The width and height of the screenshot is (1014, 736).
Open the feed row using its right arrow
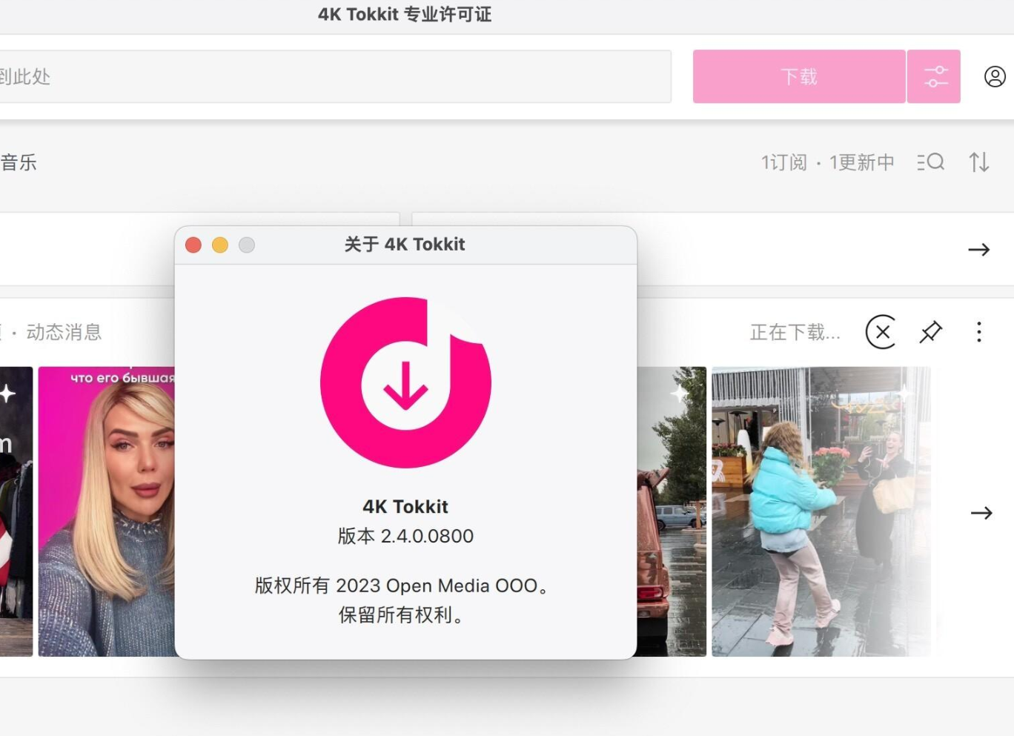click(x=981, y=513)
